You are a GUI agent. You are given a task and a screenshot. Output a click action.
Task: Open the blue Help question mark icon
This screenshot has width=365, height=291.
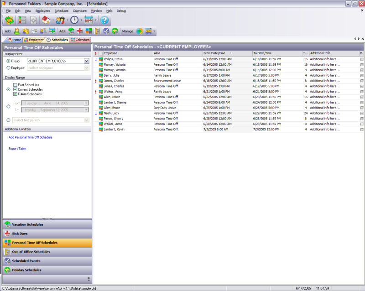104,20
